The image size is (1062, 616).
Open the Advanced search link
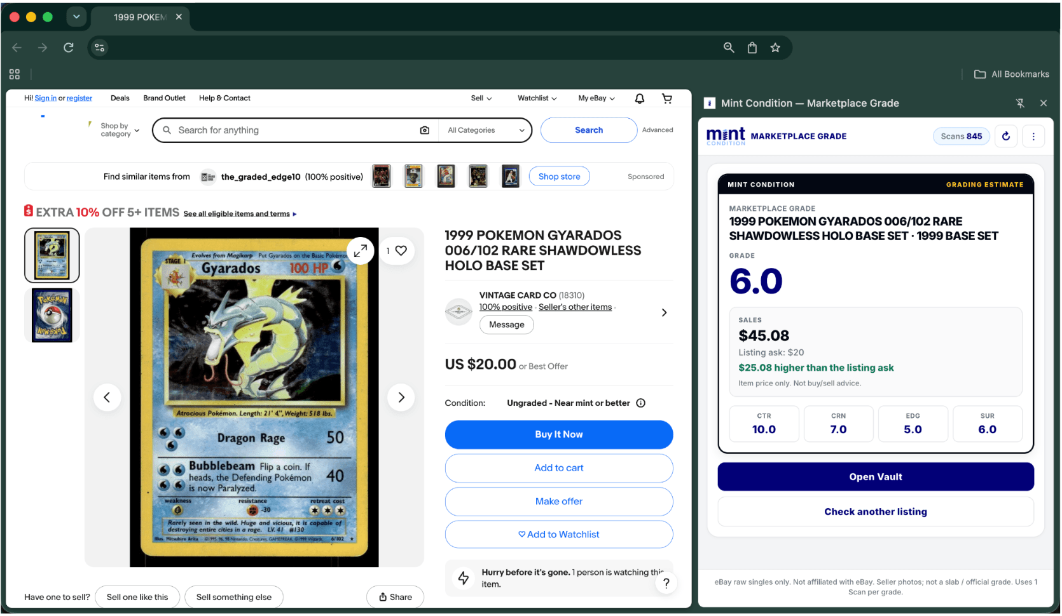pos(658,130)
